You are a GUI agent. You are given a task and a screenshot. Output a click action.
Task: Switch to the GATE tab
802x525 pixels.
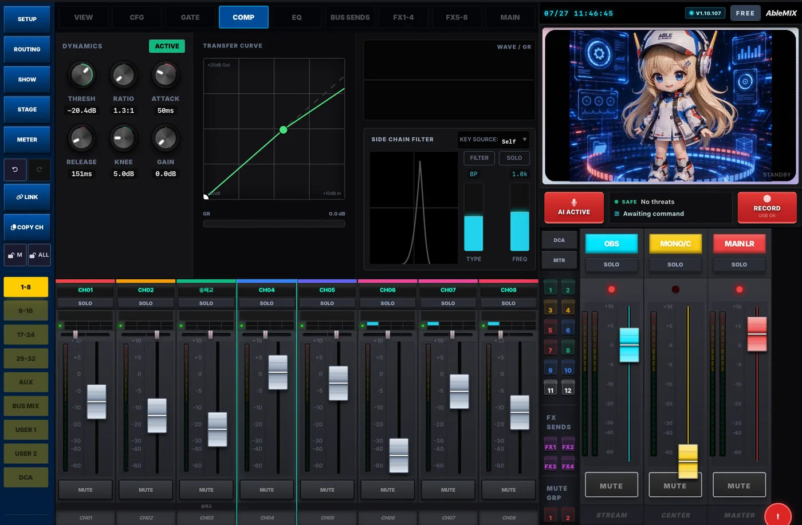coord(190,17)
